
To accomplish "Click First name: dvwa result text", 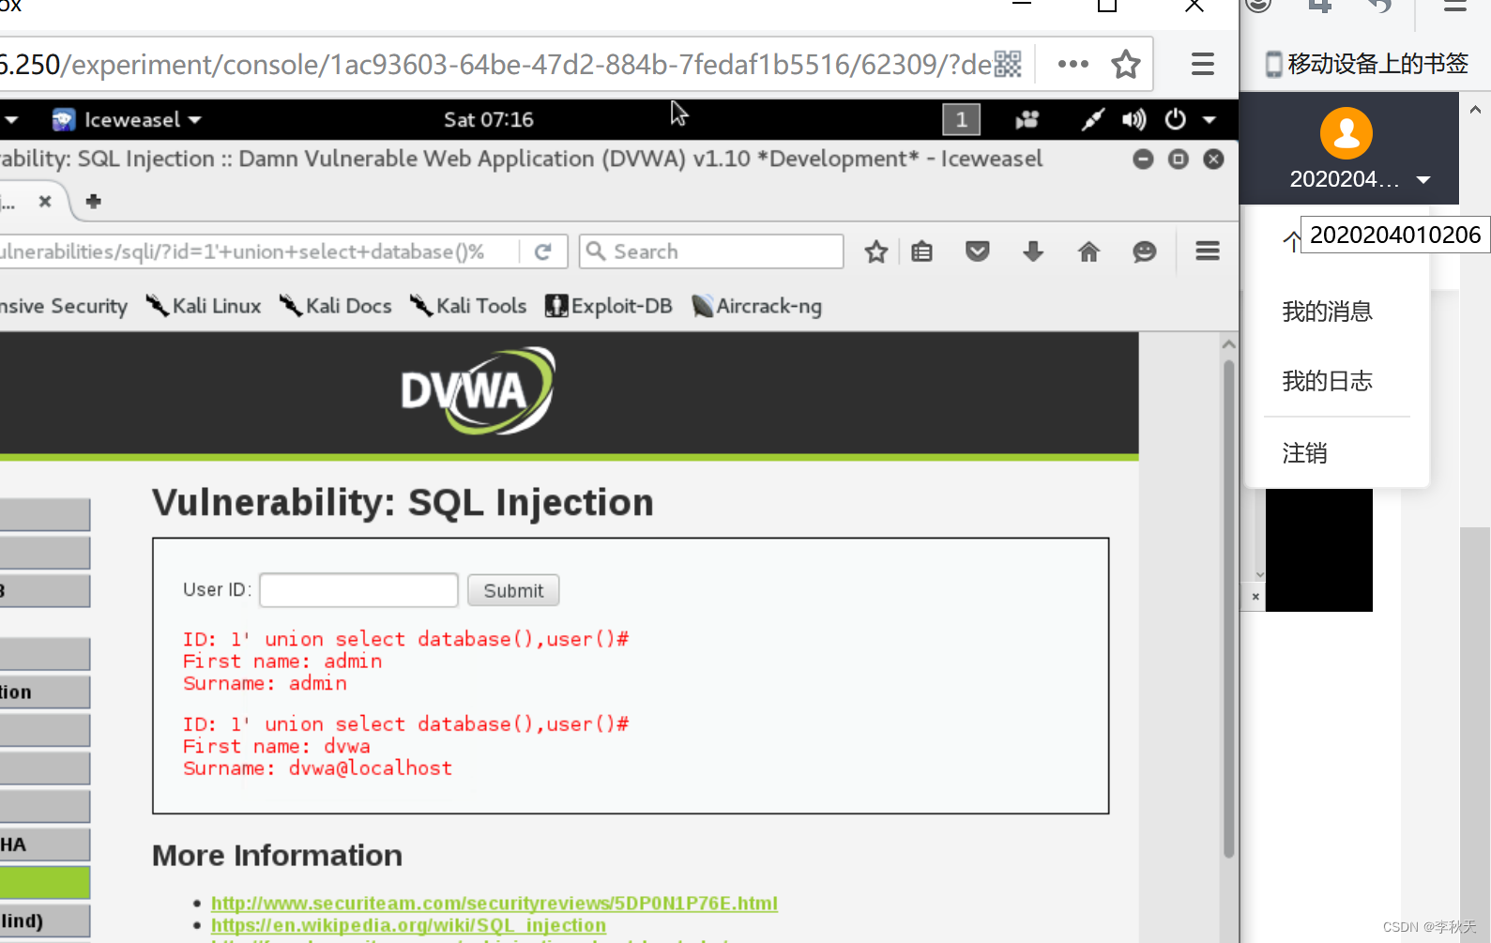I will 276,746.
